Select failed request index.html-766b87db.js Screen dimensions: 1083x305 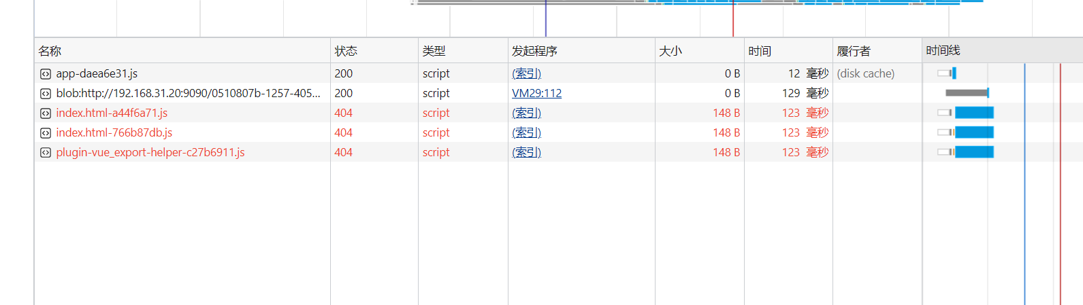click(114, 132)
